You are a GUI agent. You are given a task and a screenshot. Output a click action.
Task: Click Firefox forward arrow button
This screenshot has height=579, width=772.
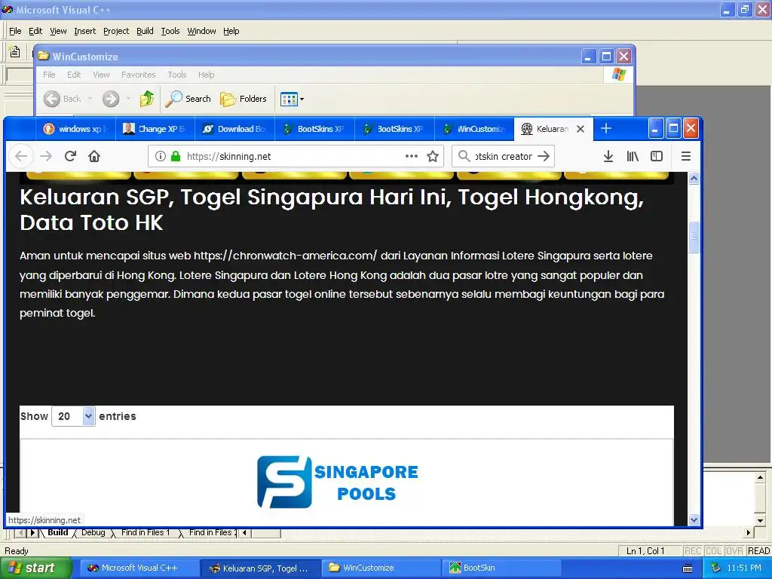pos(46,156)
